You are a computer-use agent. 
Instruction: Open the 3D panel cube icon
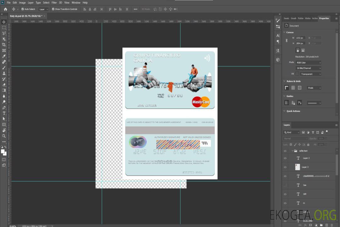pyautogui.click(x=278, y=60)
